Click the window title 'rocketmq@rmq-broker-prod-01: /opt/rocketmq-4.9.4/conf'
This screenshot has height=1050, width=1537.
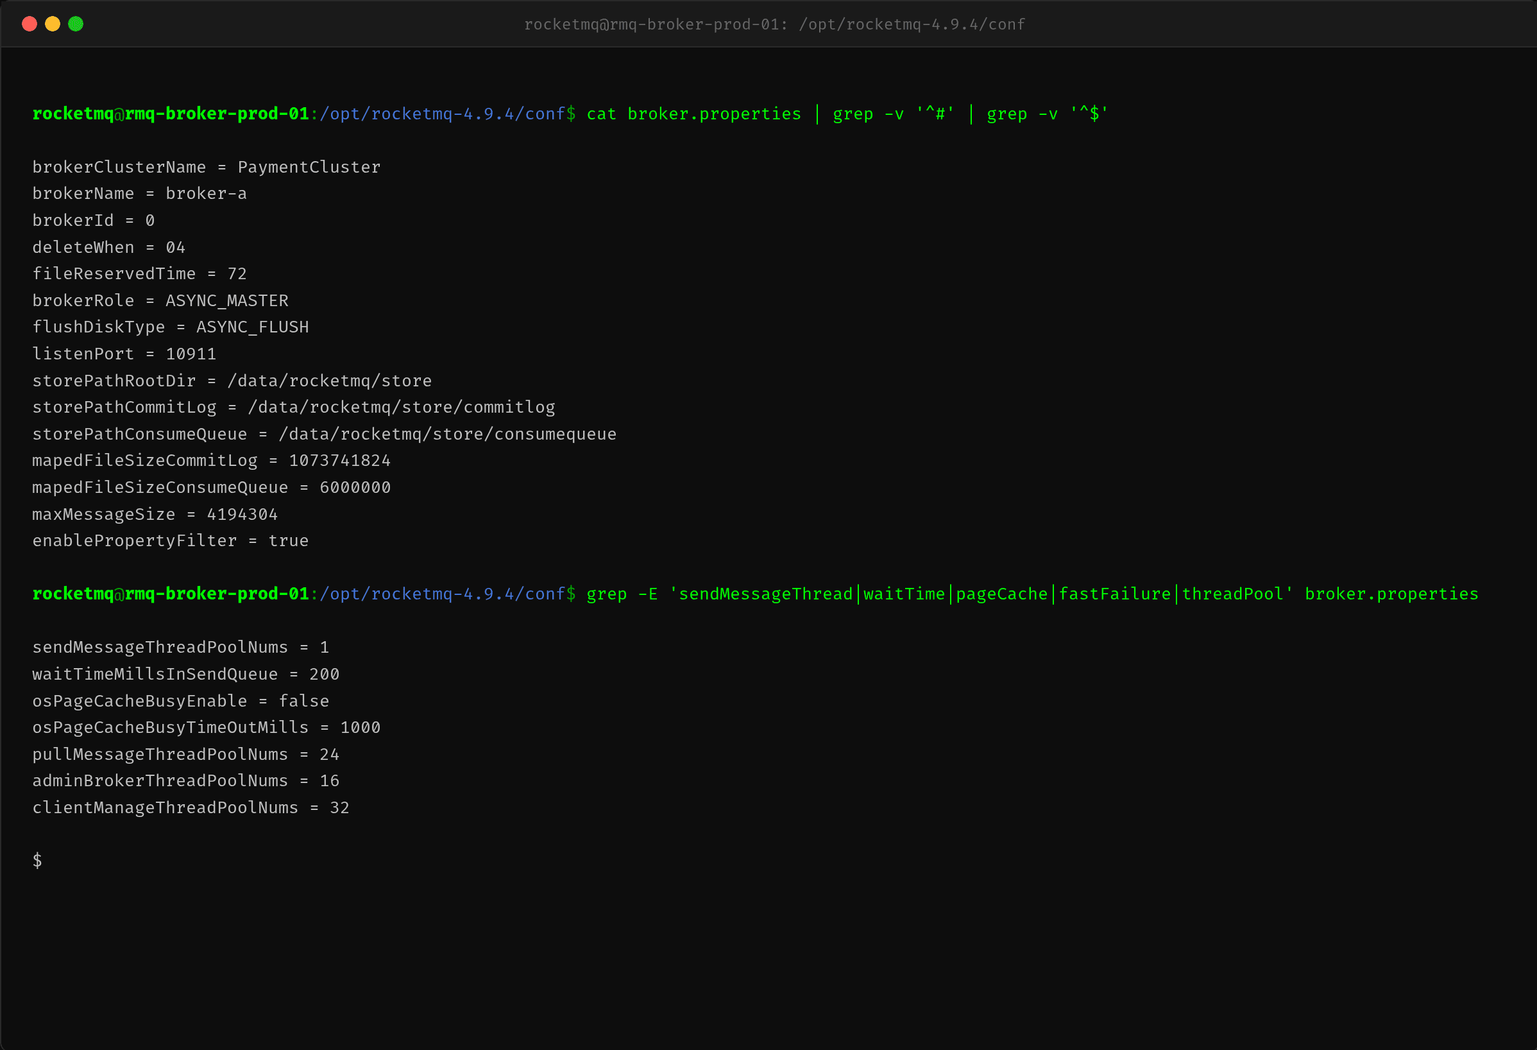[x=774, y=24]
